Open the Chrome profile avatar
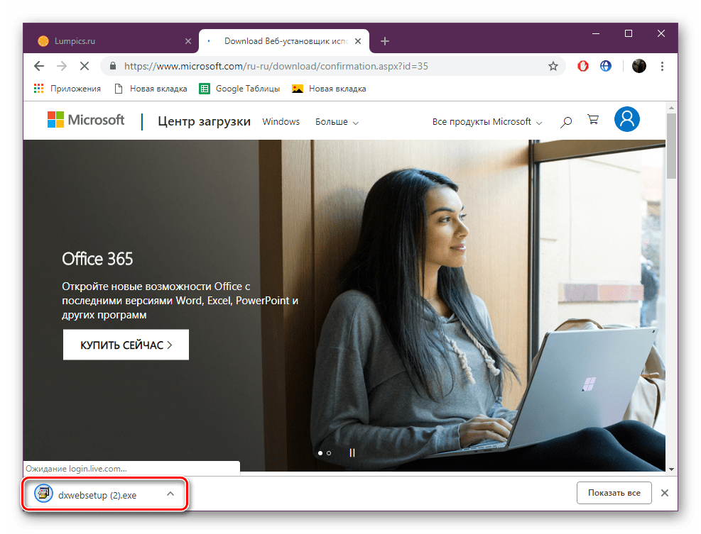This screenshot has width=701, height=534. [x=639, y=66]
